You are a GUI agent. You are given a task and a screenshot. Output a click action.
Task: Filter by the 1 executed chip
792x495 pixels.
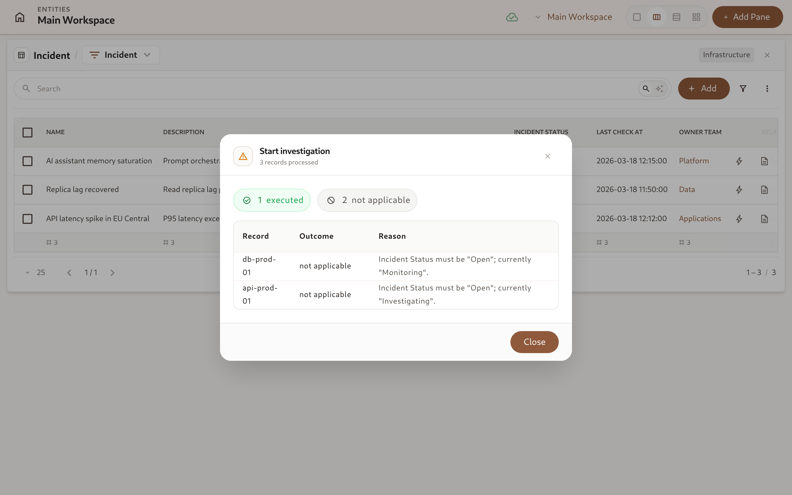272,200
